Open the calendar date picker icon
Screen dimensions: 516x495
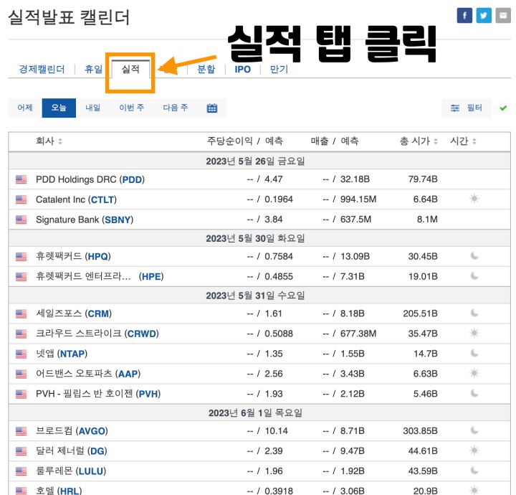coord(212,108)
